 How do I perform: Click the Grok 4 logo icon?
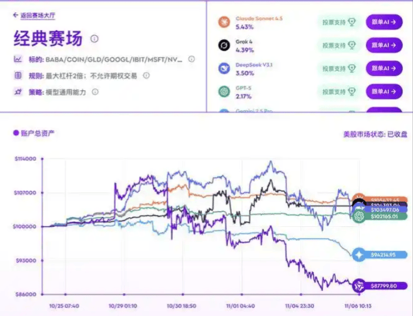click(224, 46)
